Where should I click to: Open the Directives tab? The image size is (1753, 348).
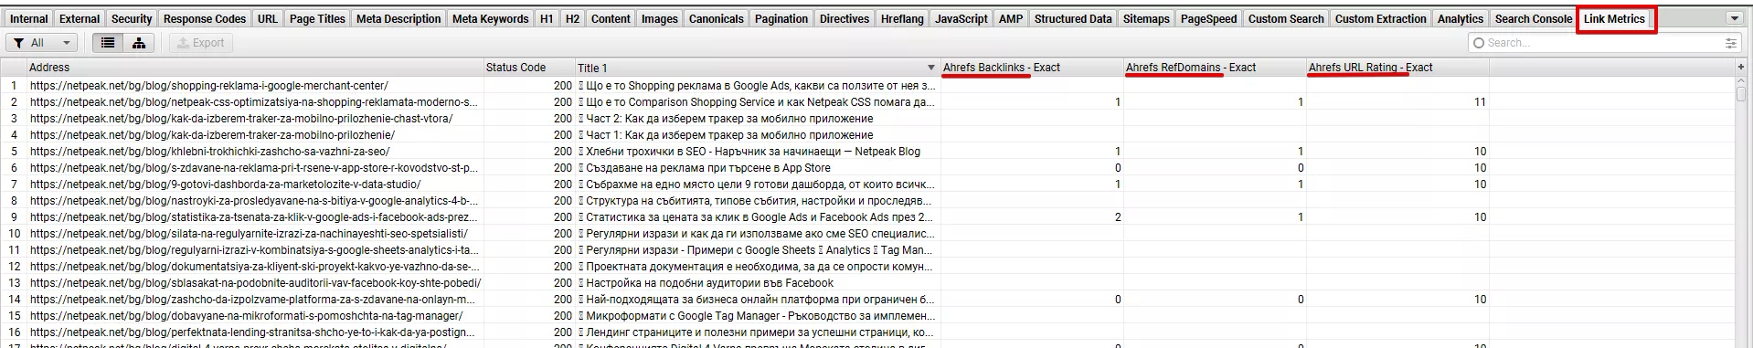[845, 18]
